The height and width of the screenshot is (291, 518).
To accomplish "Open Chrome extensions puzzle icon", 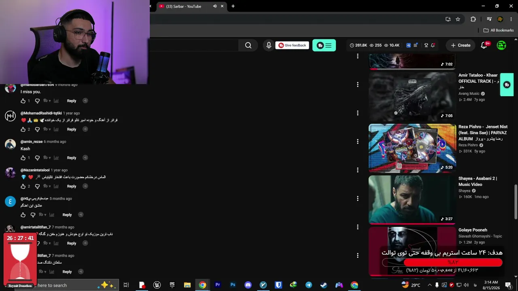I will 473,19.
